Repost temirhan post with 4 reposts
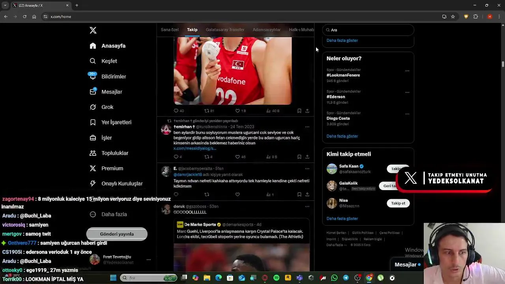The width and height of the screenshot is (505, 284). [x=208, y=157]
